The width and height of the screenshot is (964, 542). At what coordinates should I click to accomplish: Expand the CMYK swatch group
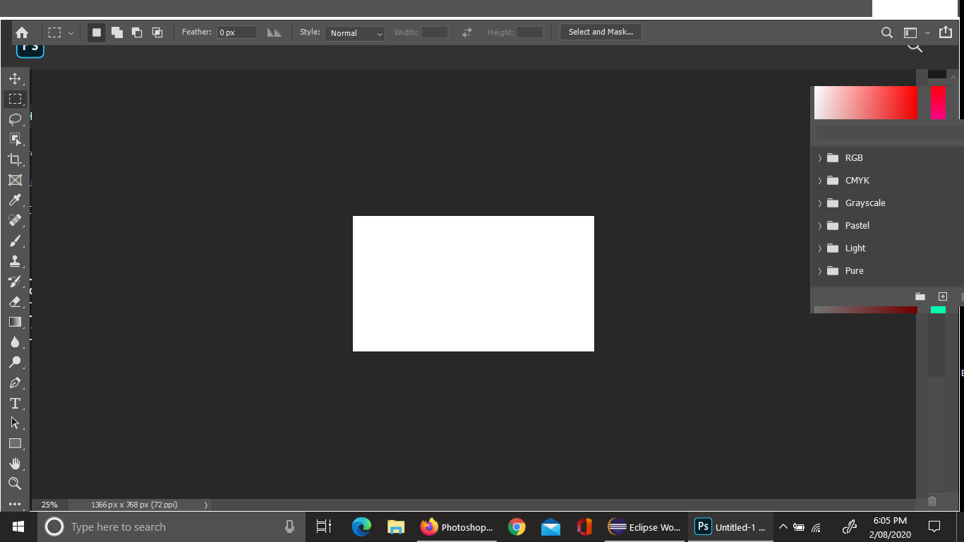(x=820, y=181)
